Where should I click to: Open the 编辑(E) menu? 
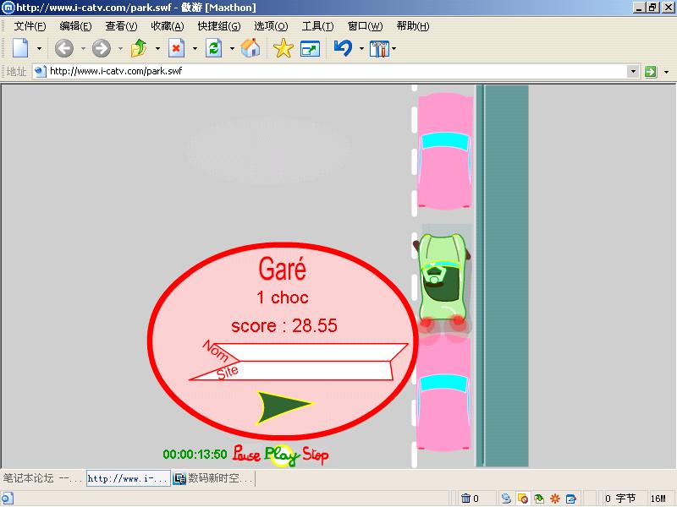(x=75, y=26)
